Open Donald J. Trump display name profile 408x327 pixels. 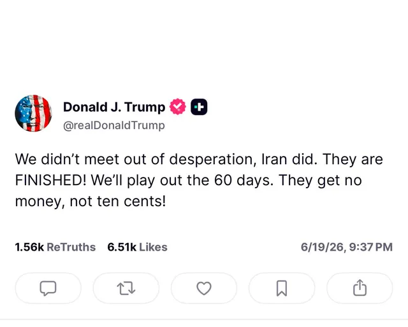114,107
